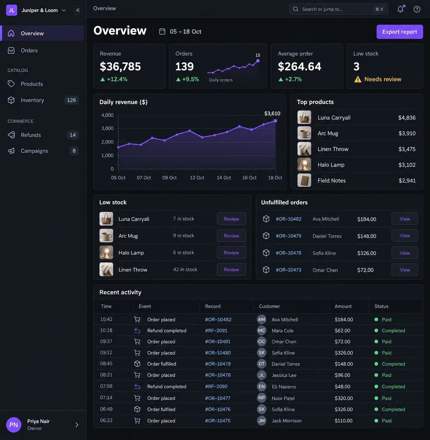The height and width of the screenshot is (440, 430).
Task: Click the Field Notes row in Top products
Action: (357, 181)
